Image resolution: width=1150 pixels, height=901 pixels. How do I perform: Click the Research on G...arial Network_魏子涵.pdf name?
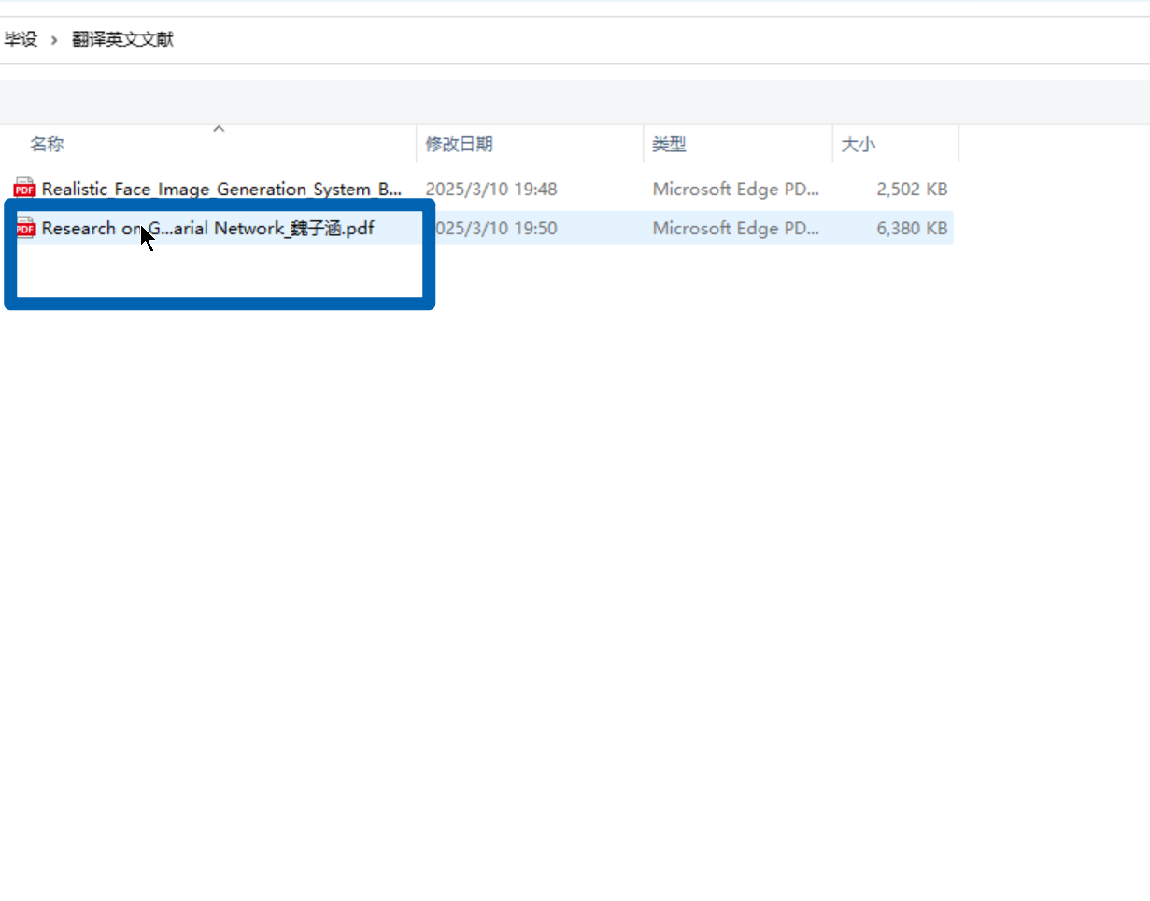(208, 228)
